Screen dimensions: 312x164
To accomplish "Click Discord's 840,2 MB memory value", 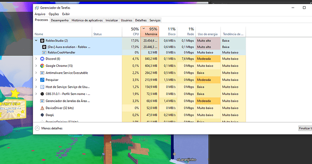I will [x=151, y=59].
